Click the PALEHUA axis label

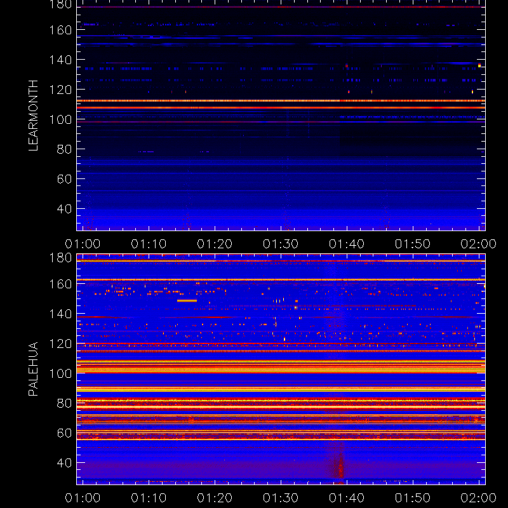coord(33,369)
